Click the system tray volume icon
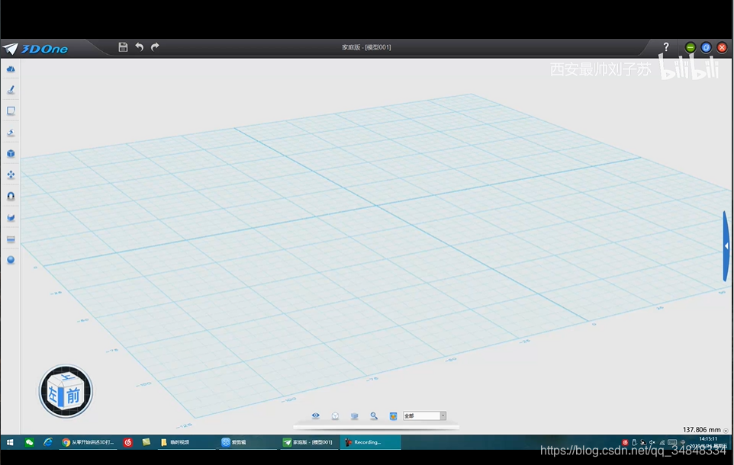This screenshot has width=734, height=465. [652, 442]
